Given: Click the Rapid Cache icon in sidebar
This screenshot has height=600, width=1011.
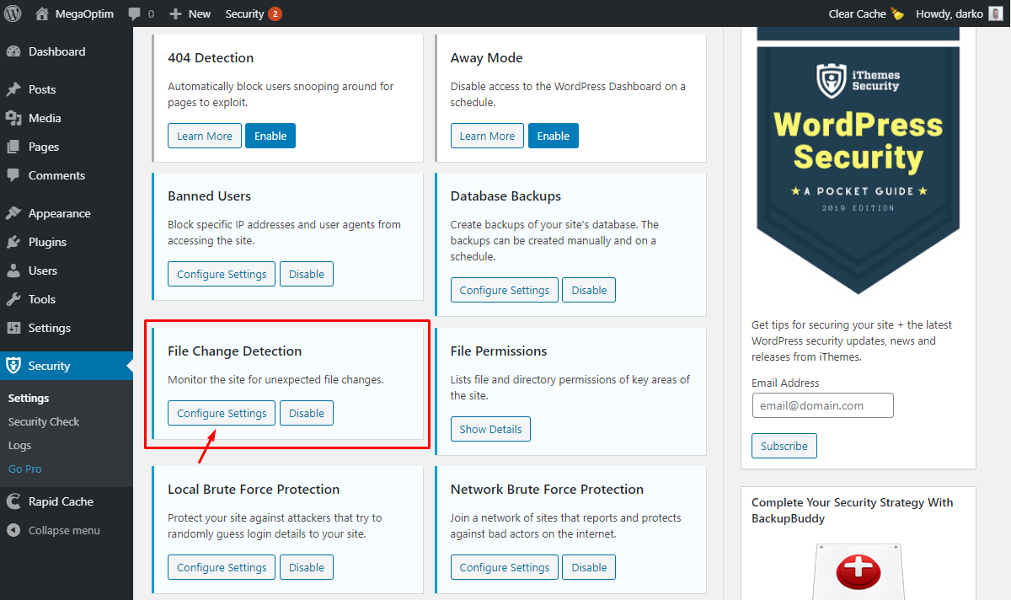Looking at the screenshot, I should pos(13,501).
